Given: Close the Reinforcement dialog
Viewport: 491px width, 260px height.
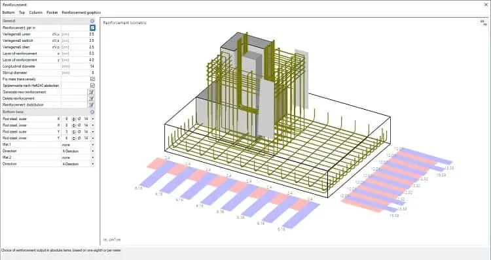Looking at the screenshot, I should click(x=486, y=5).
